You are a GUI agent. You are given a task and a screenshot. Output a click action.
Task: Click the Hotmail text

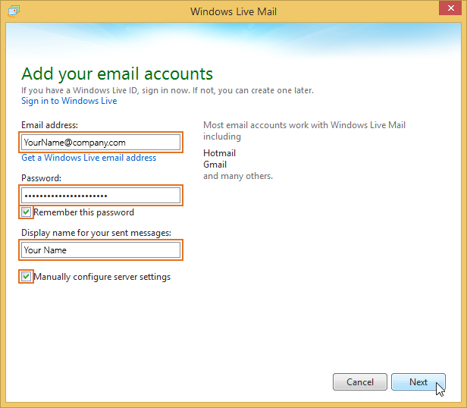click(220, 153)
